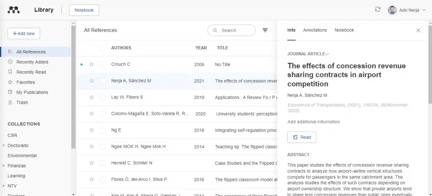Star the Nerja A, Sánchez M reference
This screenshot has height=196, width=432.
pos(92,81)
